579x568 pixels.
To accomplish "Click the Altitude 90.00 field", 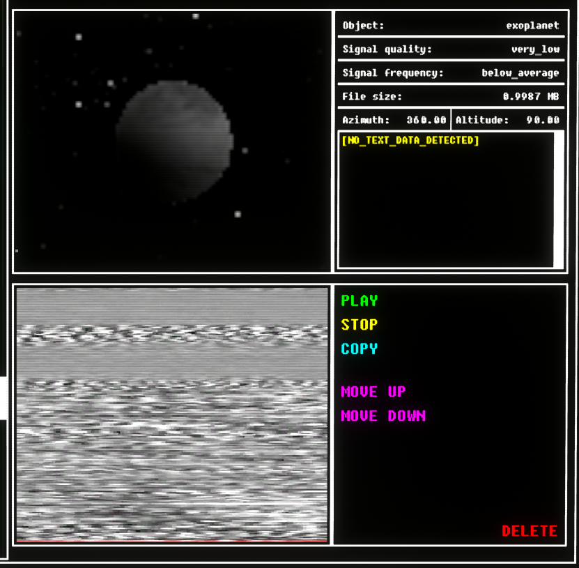I will pos(508,120).
